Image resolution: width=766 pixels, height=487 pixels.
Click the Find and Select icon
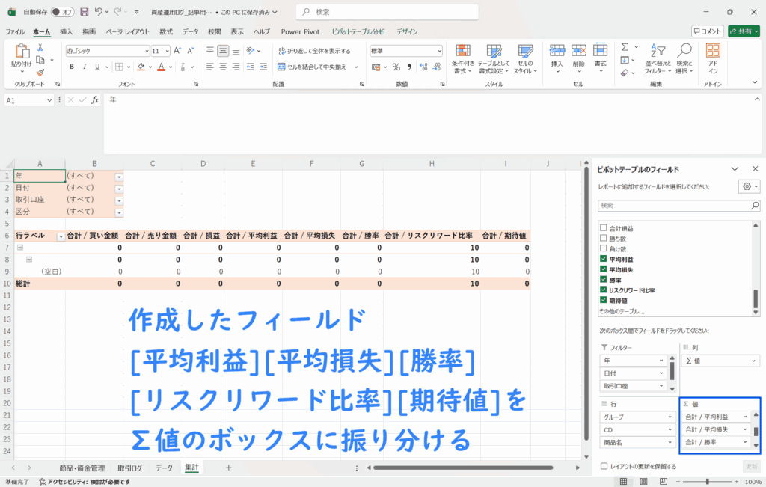point(684,57)
